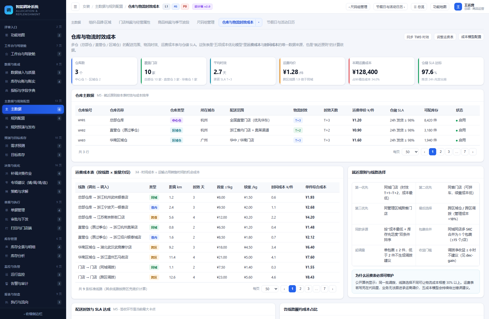Open 指标与字段字典 sidebar item
Screen dimensions: 489x319
click(33, 90)
